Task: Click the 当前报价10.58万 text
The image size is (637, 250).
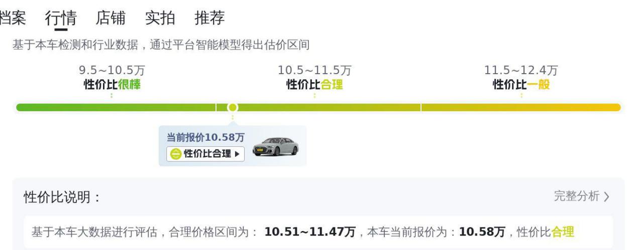Action: pyautogui.click(x=205, y=137)
